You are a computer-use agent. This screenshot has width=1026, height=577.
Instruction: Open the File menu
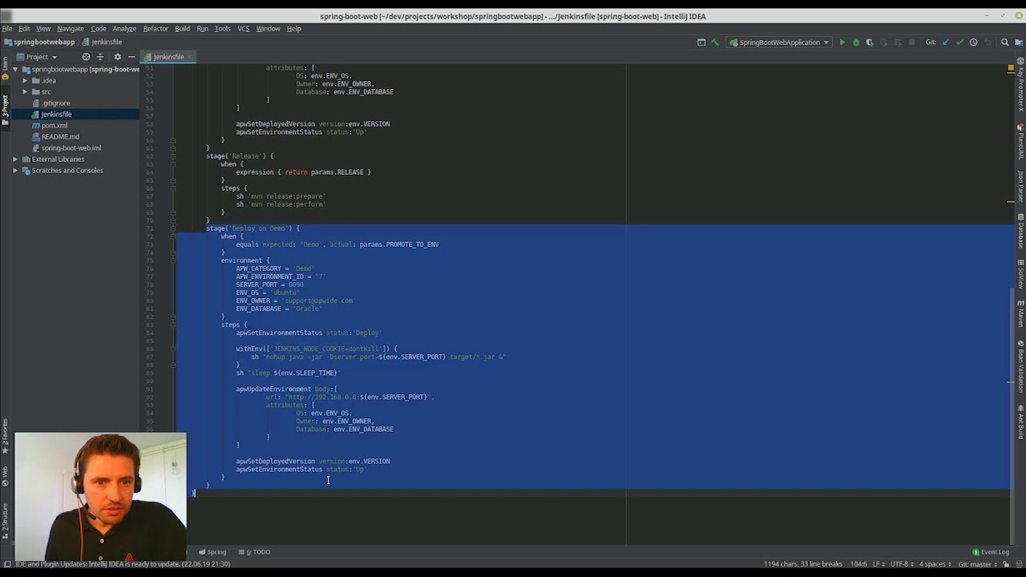pyautogui.click(x=7, y=29)
